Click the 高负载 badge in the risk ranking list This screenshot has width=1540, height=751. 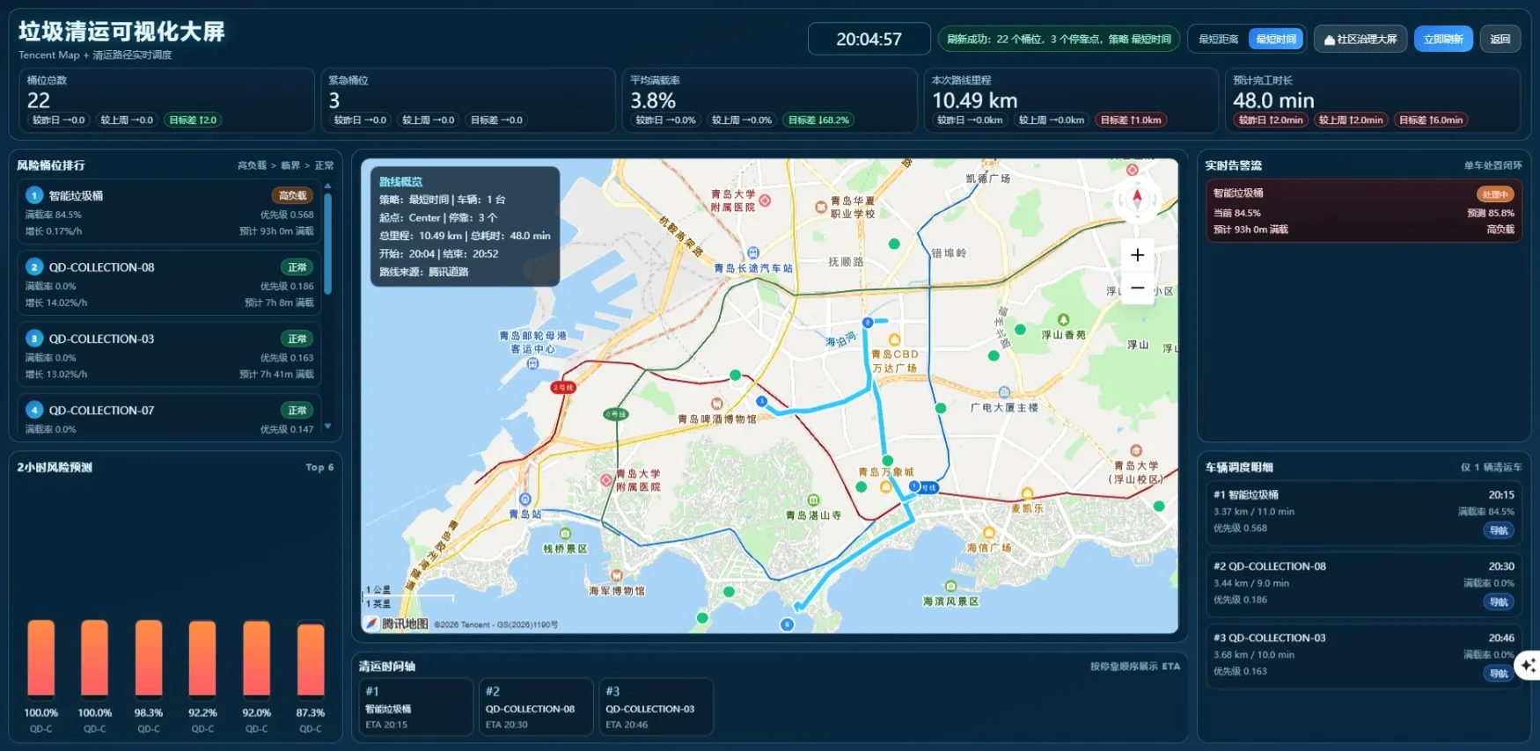[292, 195]
